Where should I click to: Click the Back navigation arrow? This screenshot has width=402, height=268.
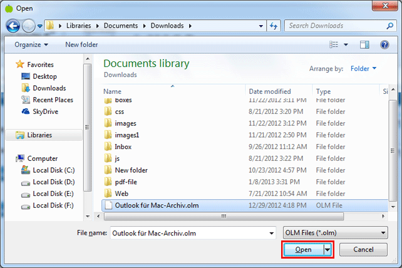(x=13, y=26)
